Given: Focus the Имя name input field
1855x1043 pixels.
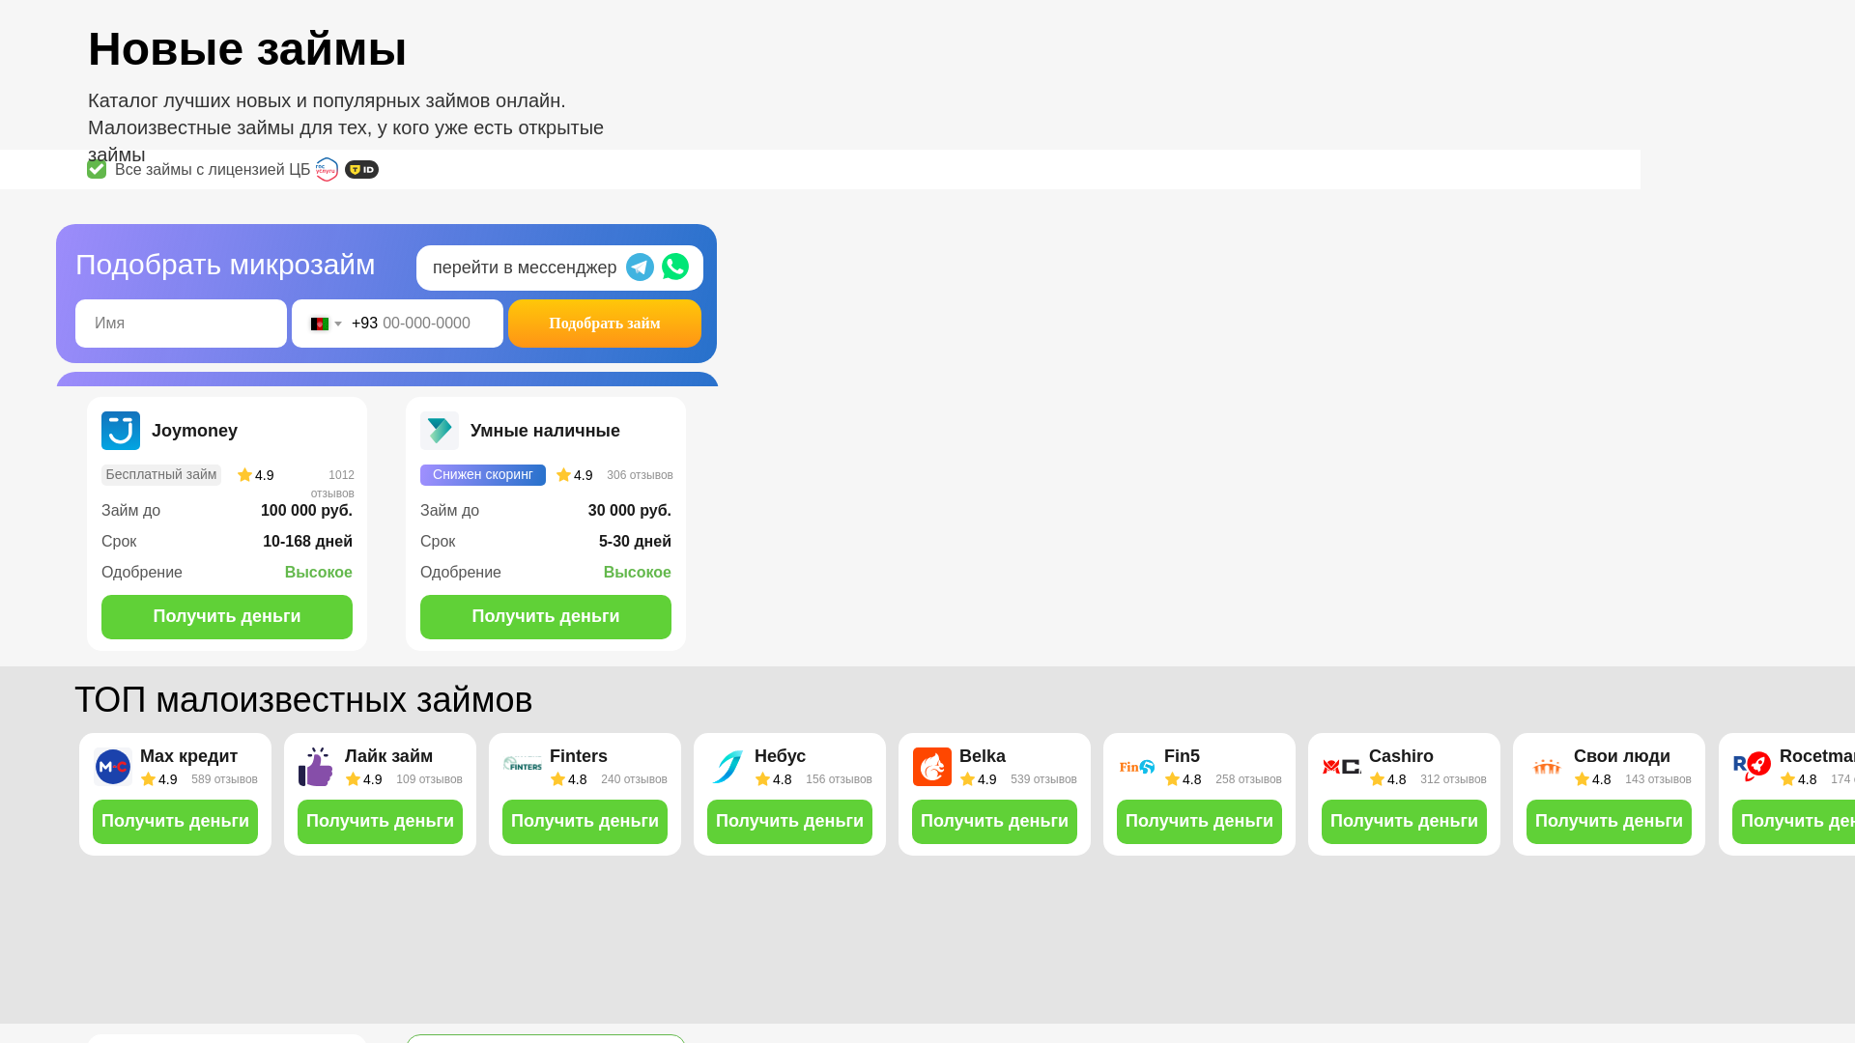Looking at the screenshot, I should [x=181, y=324].
